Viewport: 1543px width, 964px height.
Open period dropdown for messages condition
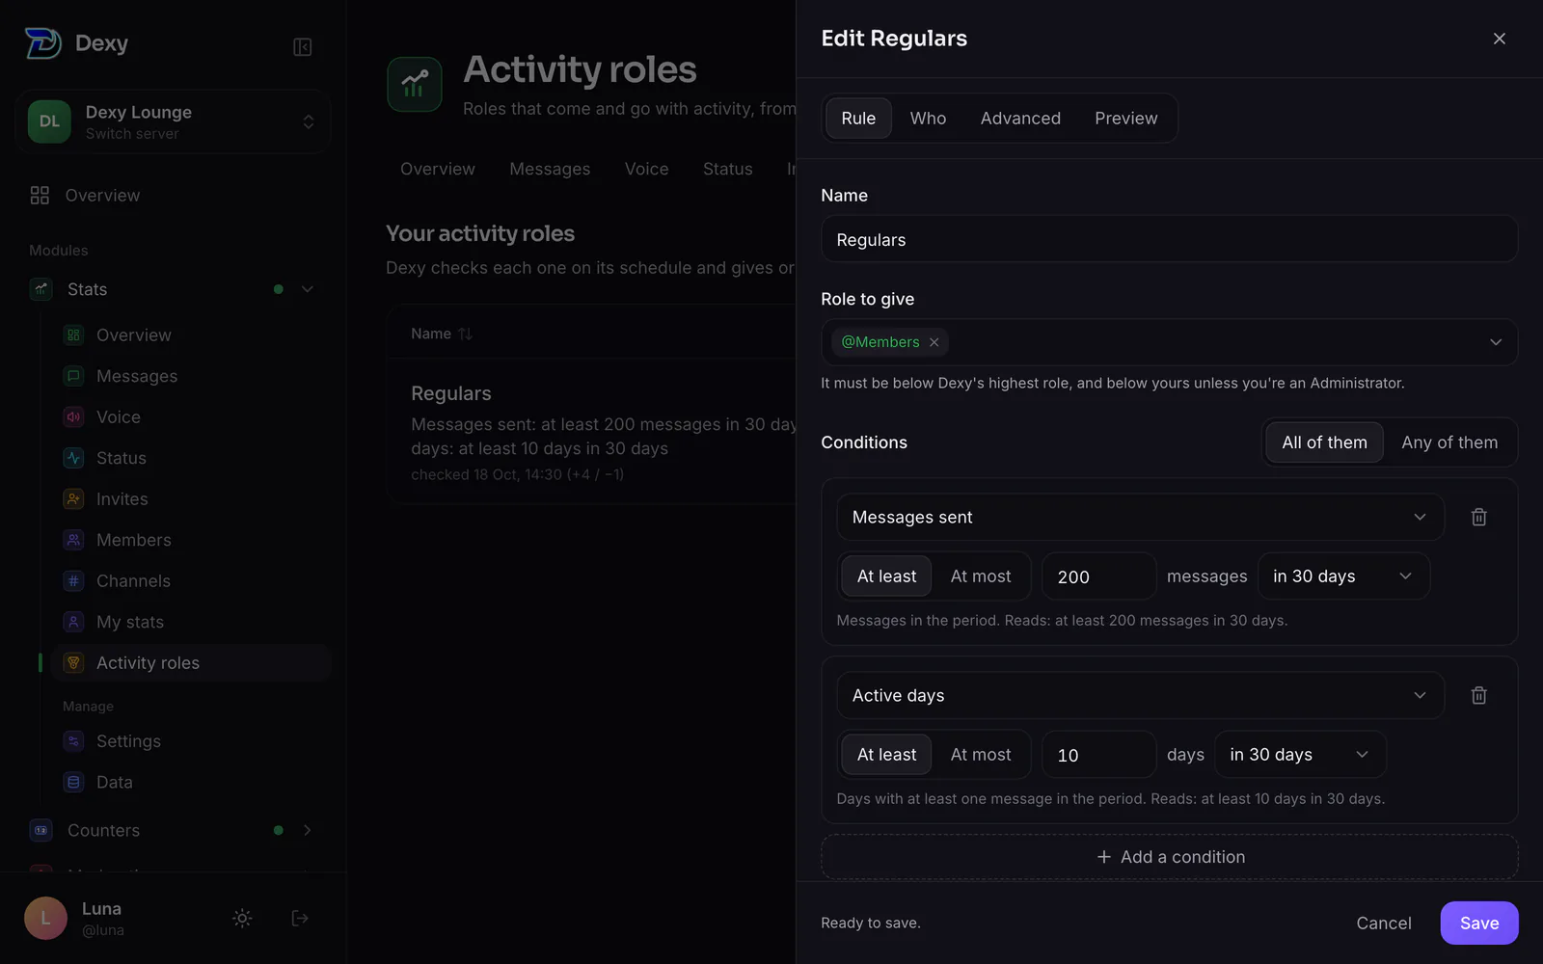(1343, 576)
